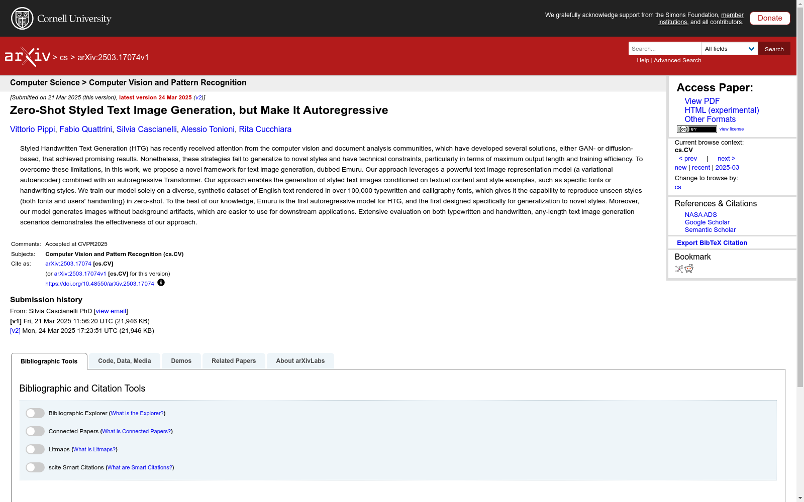Open the Demos tab
The width and height of the screenshot is (804, 502).
click(x=181, y=361)
